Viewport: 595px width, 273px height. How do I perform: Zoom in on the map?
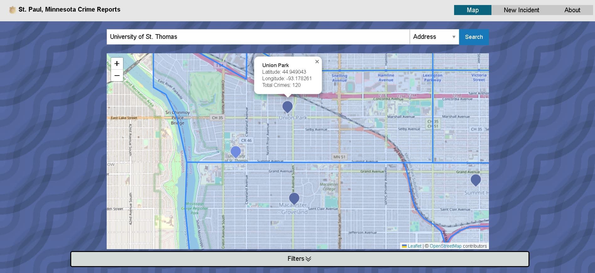click(117, 64)
